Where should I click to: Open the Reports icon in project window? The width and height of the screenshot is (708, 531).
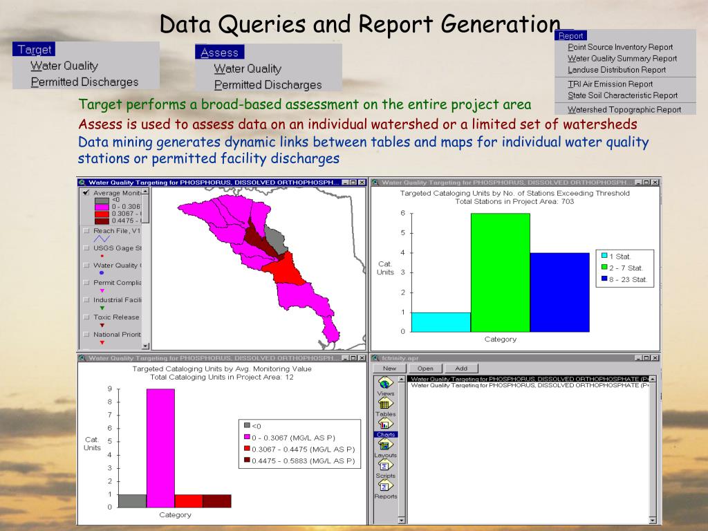tap(386, 485)
